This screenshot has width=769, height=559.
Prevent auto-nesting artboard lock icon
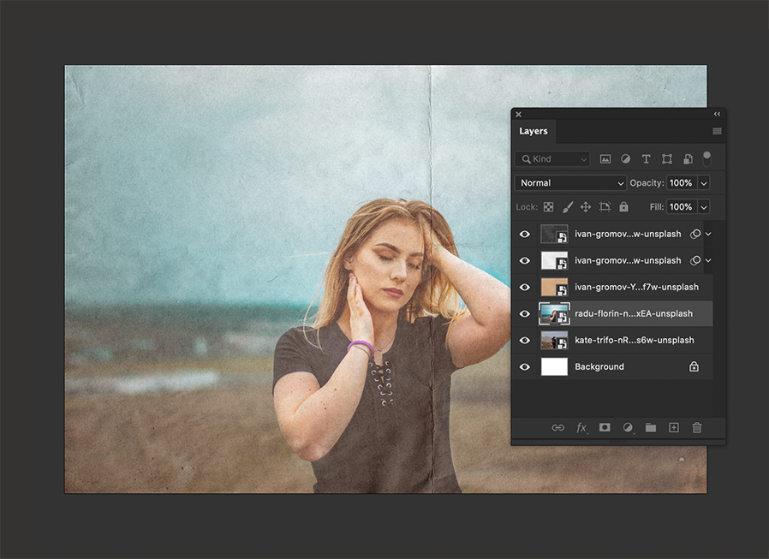(605, 207)
